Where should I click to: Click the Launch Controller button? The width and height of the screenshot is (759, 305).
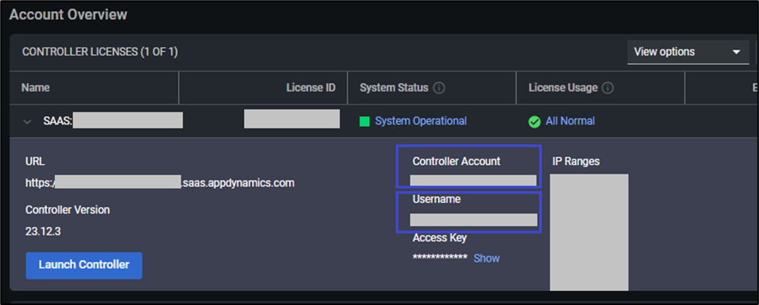point(85,266)
